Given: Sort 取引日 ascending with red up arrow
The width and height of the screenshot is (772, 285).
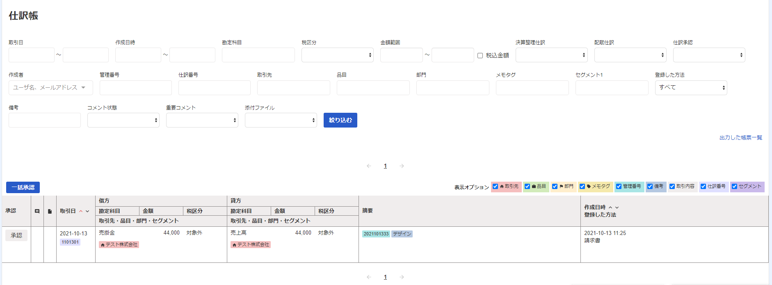Looking at the screenshot, I should tap(81, 211).
